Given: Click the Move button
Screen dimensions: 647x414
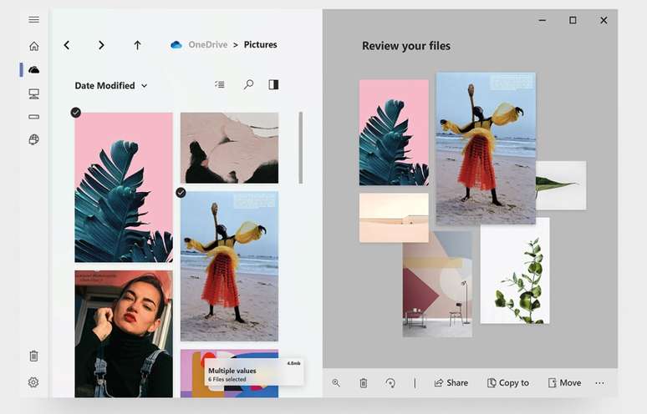Looking at the screenshot, I should coord(564,382).
